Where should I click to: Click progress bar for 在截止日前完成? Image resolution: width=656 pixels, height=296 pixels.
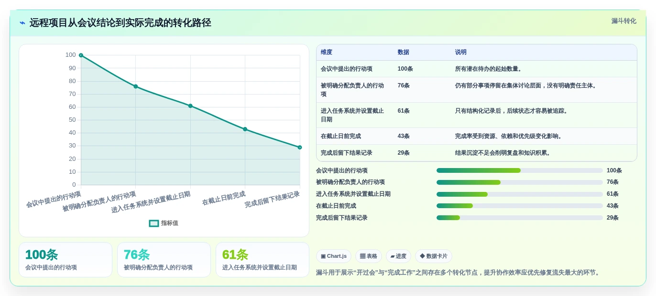[520, 206]
